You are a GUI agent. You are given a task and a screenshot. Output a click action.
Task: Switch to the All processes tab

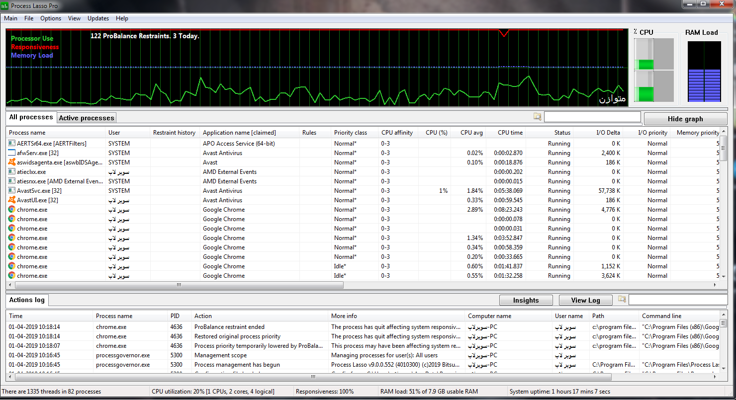coord(31,117)
